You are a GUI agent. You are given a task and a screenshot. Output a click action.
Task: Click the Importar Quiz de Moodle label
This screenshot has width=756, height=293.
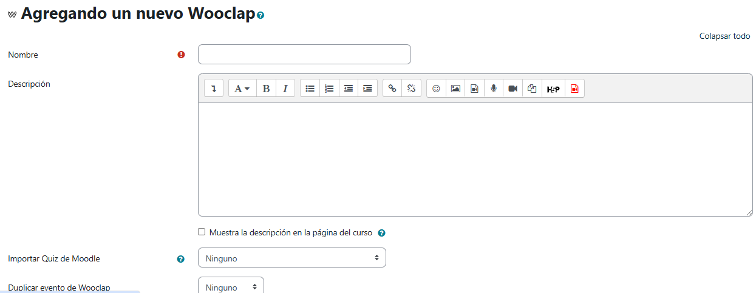(x=54, y=258)
